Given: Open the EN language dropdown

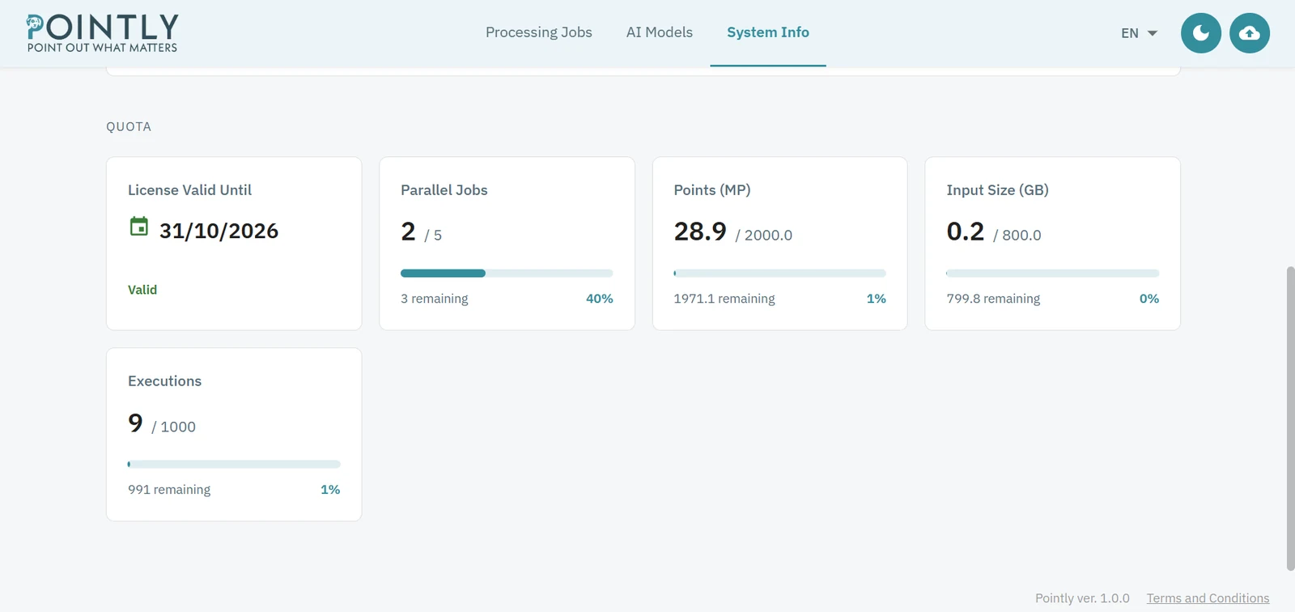Looking at the screenshot, I should (x=1140, y=33).
